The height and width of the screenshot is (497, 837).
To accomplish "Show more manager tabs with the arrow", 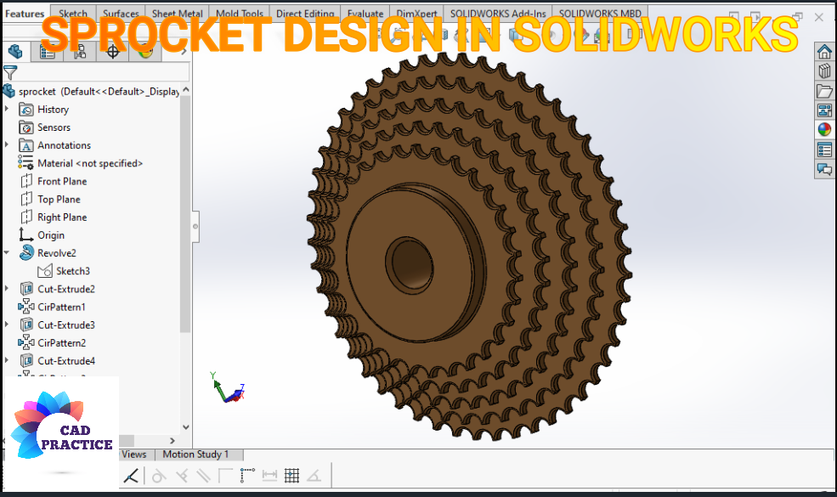I will point(184,52).
